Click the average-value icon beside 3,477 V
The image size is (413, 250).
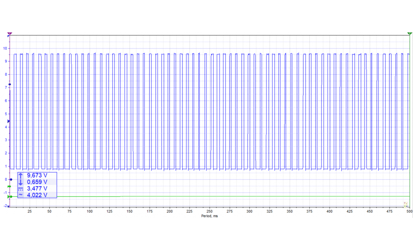pos(20,188)
